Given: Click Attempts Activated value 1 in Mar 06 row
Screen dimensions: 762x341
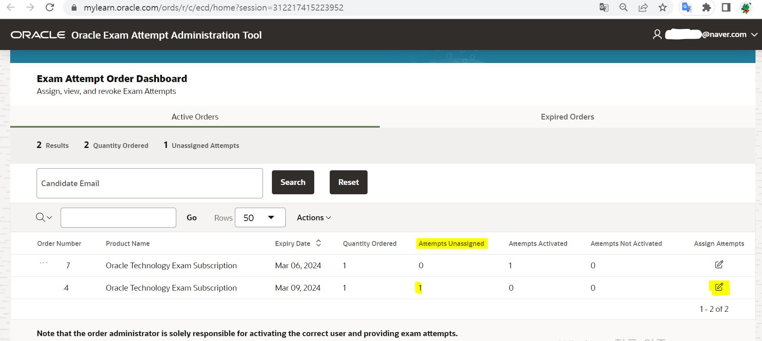Looking at the screenshot, I should [510, 265].
